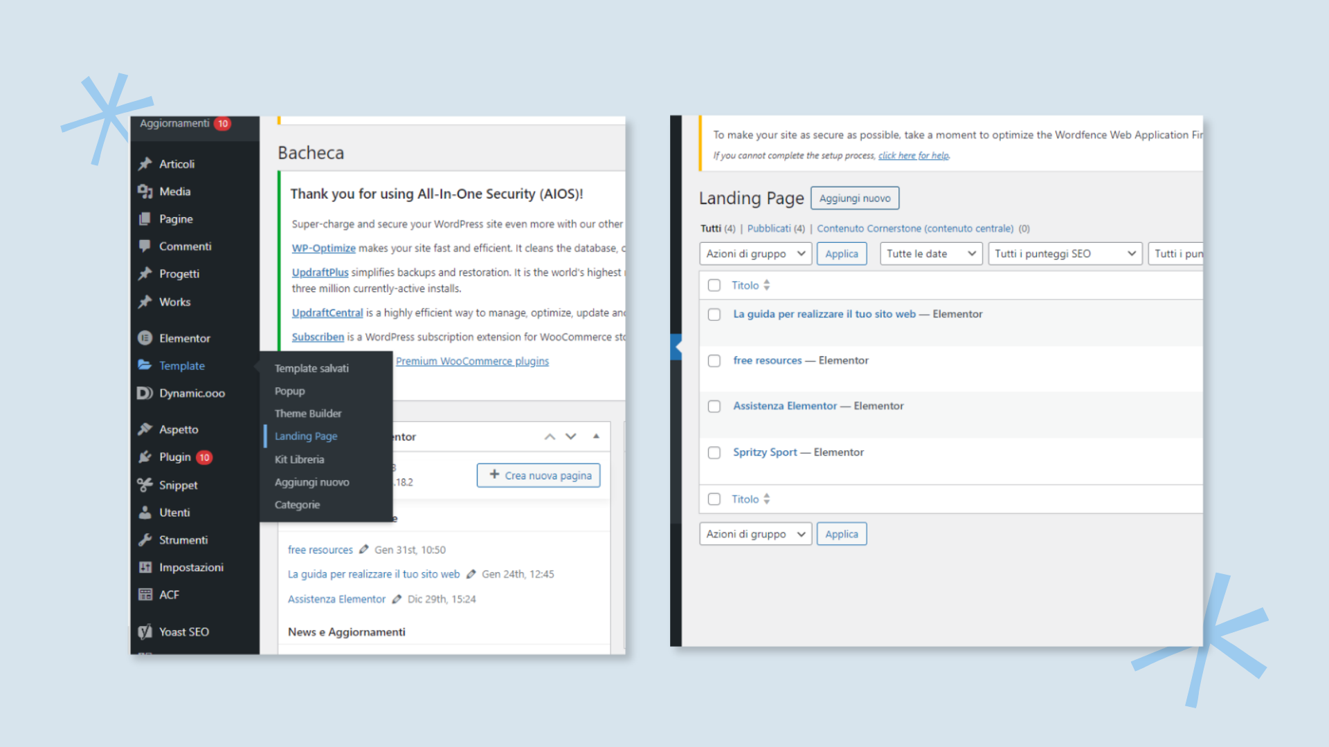This screenshot has height=747, width=1329.
Task: Open Aggiornamenti sidebar menu entry
Action: pos(174,123)
